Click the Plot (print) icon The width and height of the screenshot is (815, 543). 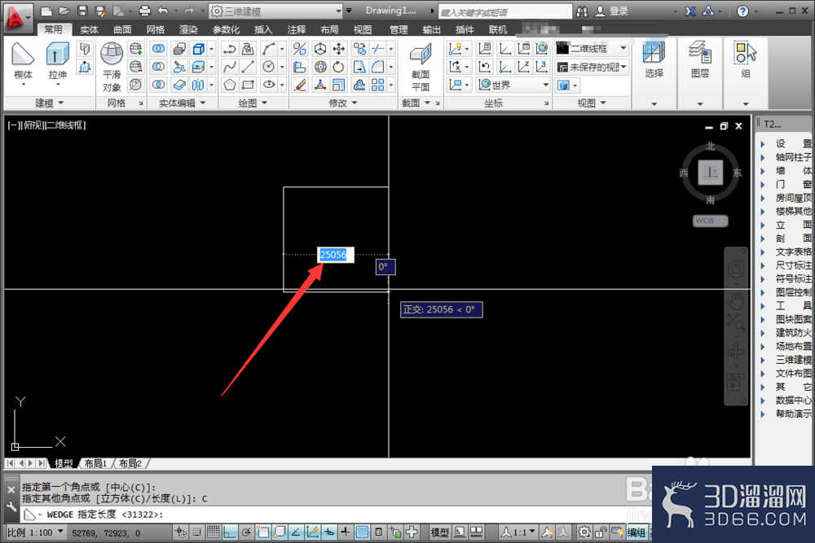[x=145, y=11]
